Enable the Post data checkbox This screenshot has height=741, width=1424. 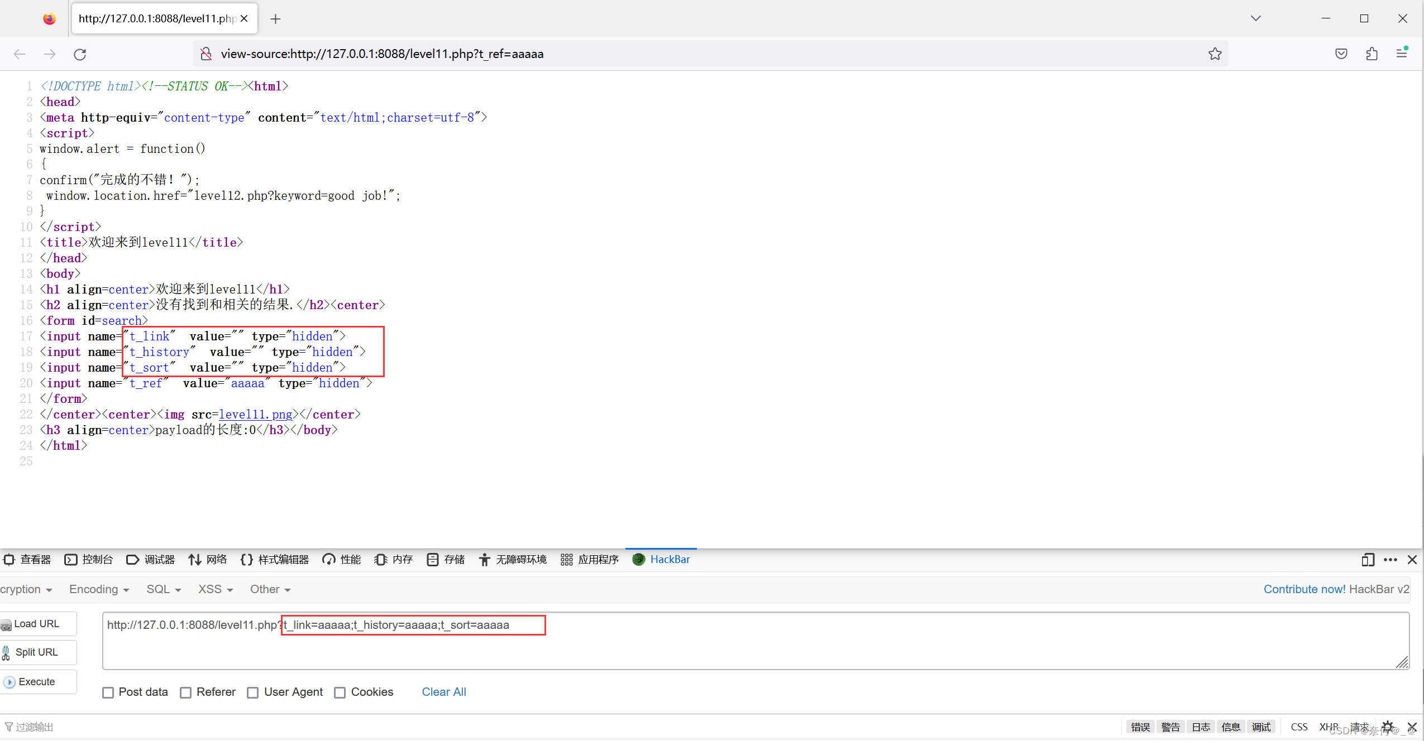108,692
